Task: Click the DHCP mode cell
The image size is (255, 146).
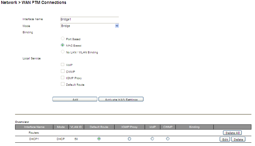Action: (61, 139)
